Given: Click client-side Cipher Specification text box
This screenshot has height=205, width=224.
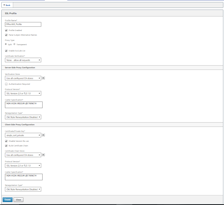Looking at the screenshot, I should (x=24, y=177).
